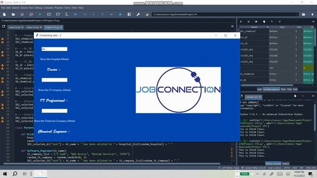
Task: Open Variable Explorer pane options menu
Action: tap(313, 22)
